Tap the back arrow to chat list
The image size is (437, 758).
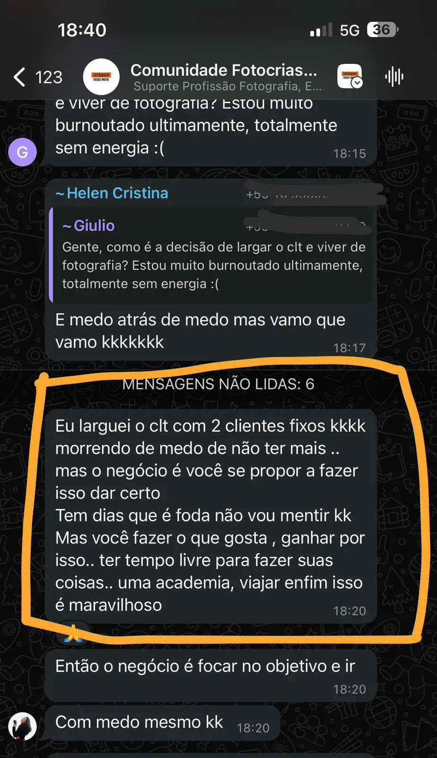19,77
